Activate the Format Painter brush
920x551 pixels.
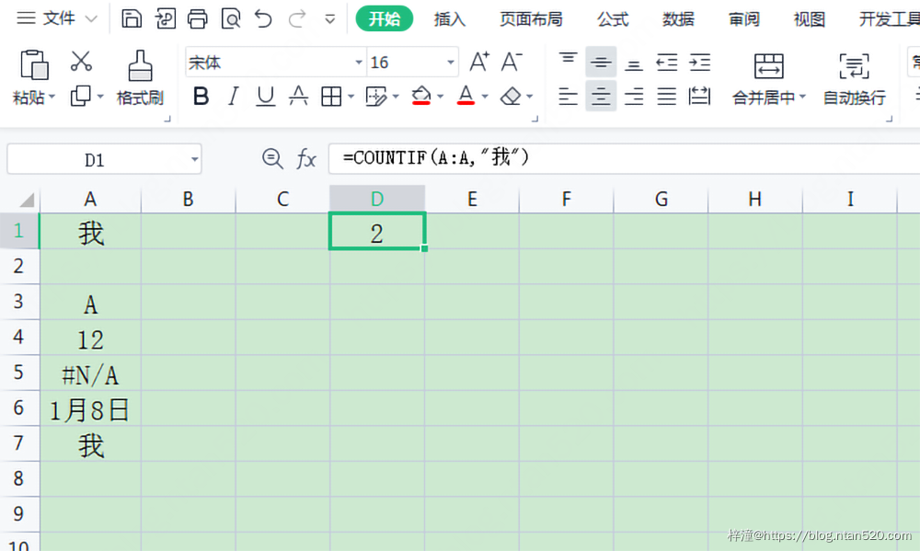[x=140, y=65]
